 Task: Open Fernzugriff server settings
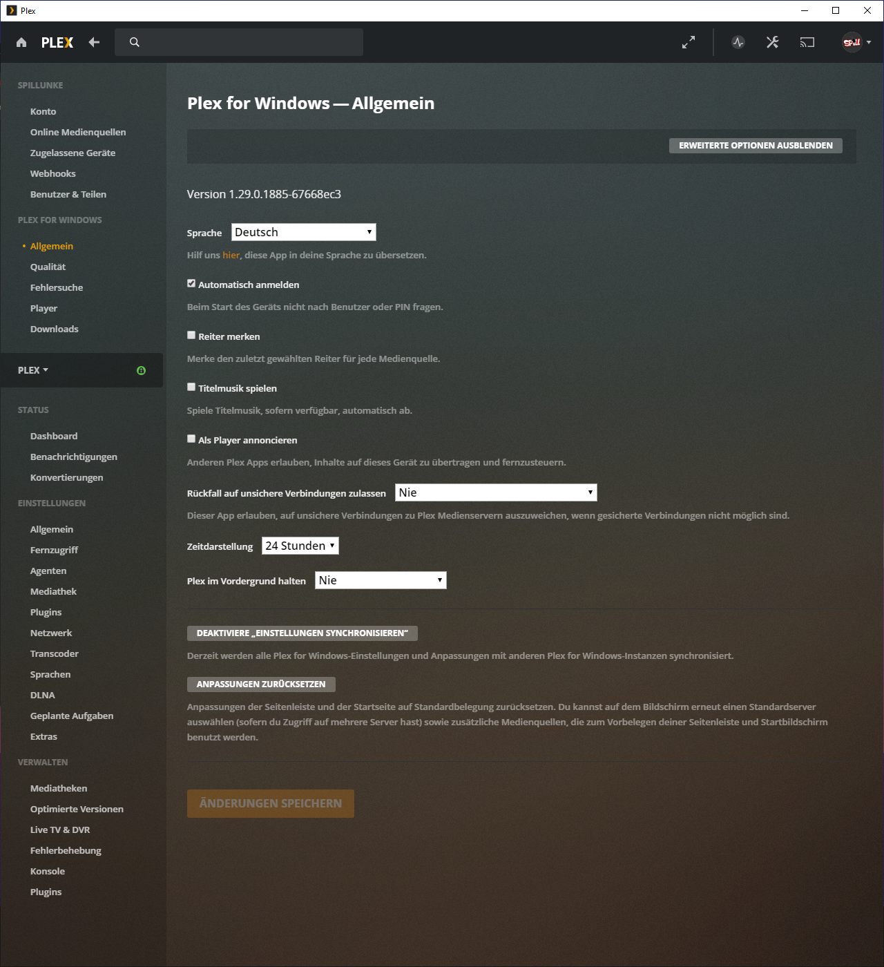[54, 550]
